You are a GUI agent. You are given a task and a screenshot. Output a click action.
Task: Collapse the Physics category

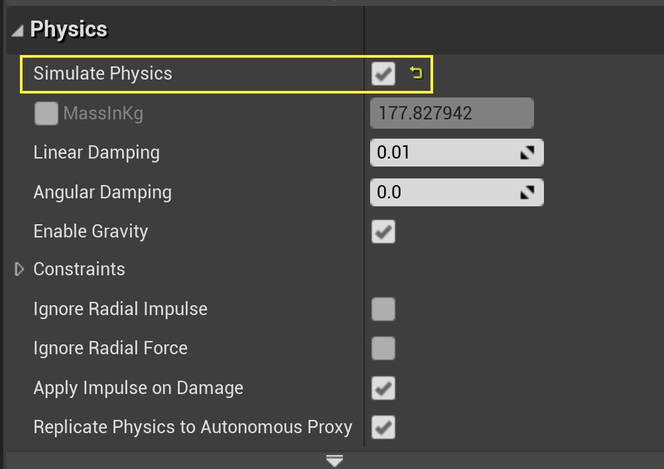(17, 29)
